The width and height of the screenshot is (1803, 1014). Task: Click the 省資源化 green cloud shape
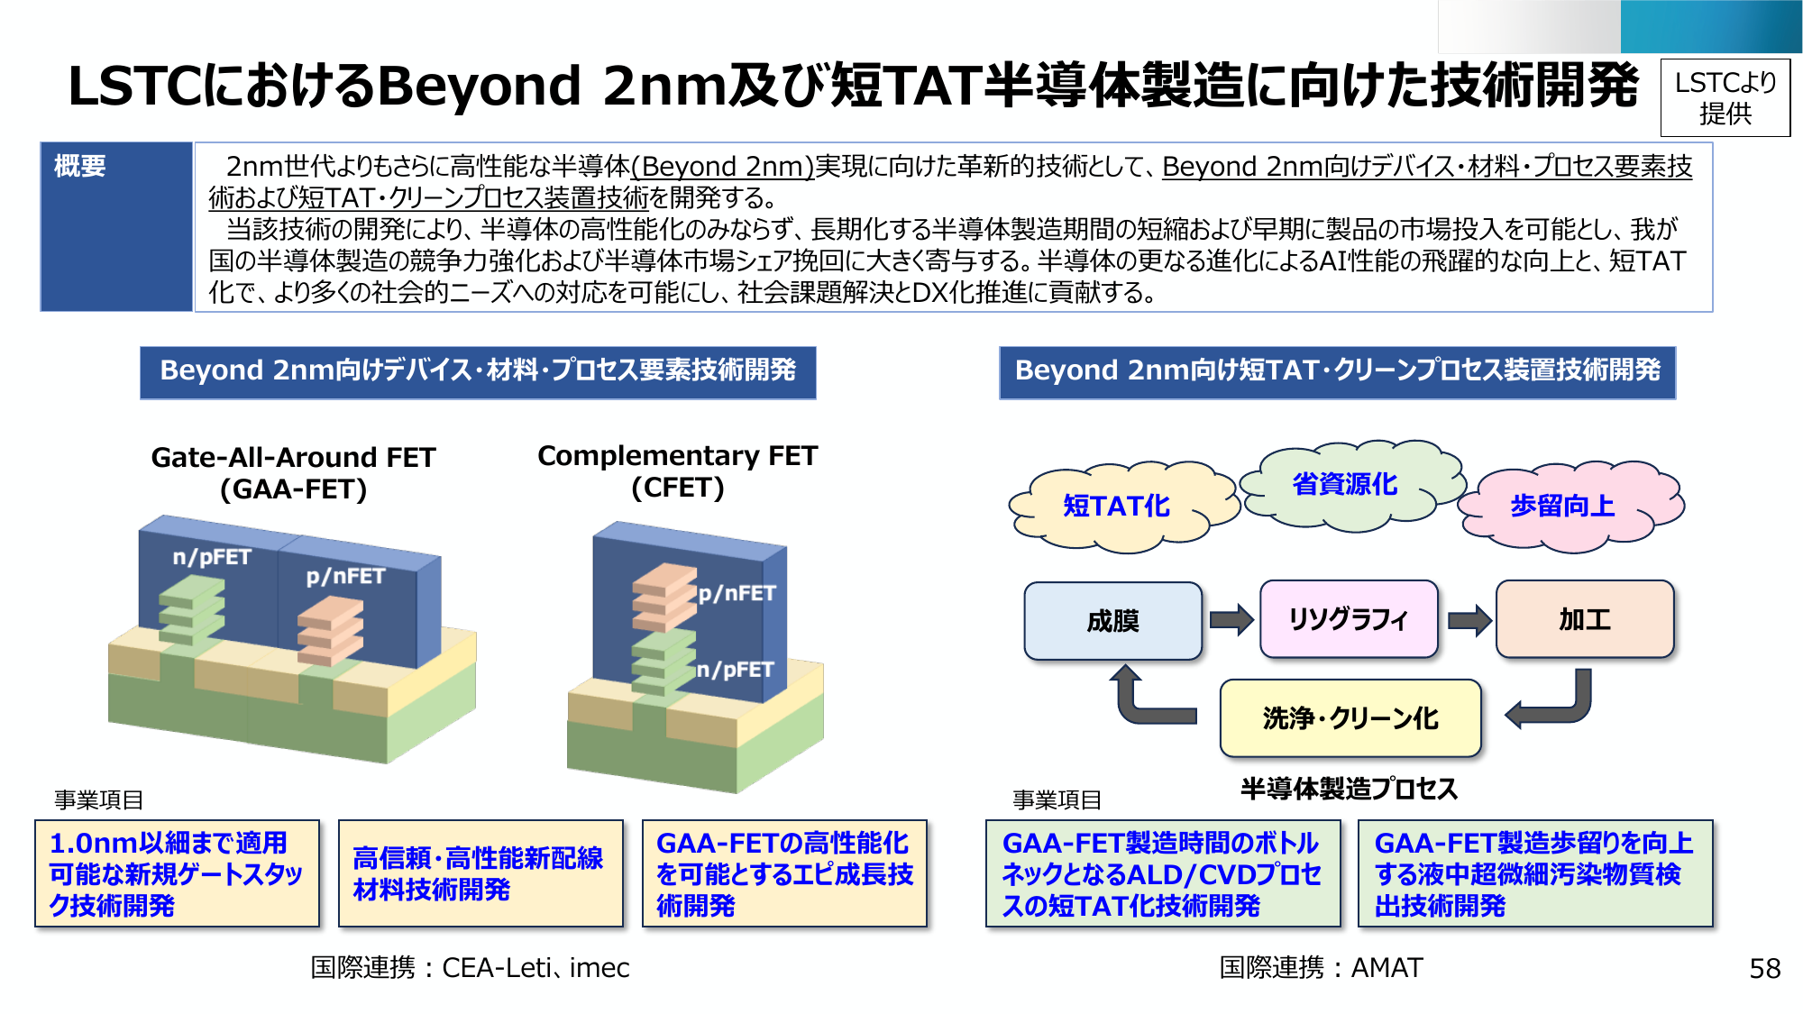1345,485
